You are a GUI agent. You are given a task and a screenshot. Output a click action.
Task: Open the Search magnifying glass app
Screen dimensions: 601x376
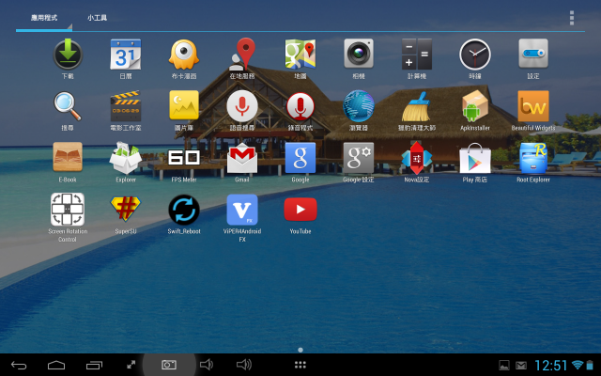pyautogui.click(x=68, y=106)
